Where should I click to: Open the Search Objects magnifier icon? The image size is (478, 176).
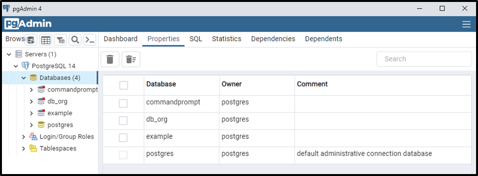pyautogui.click(x=75, y=40)
